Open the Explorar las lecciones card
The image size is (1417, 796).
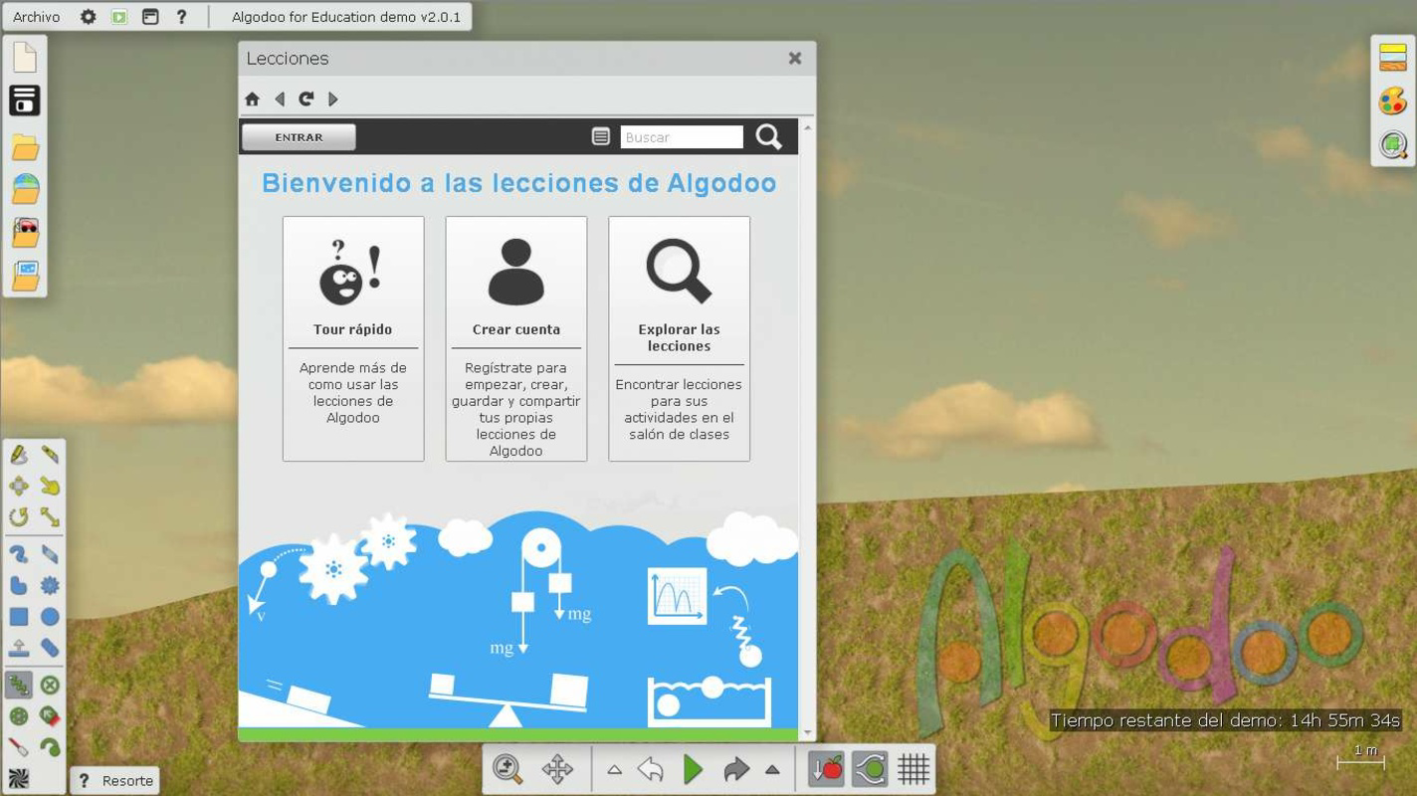pyautogui.click(x=679, y=338)
